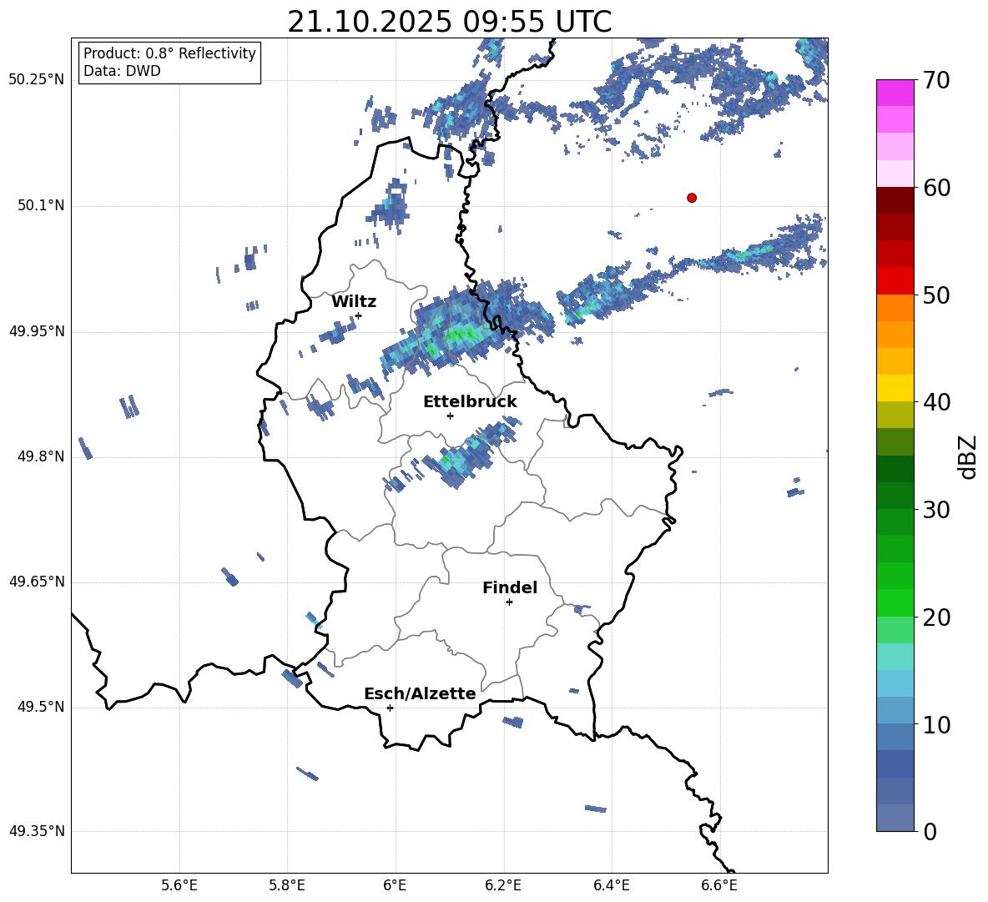Viewport: 988px width, 902px height.
Task: Click the colorbar tick value 20
Action: click(936, 617)
